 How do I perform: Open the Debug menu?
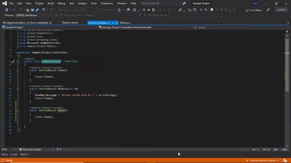tap(61, 3)
